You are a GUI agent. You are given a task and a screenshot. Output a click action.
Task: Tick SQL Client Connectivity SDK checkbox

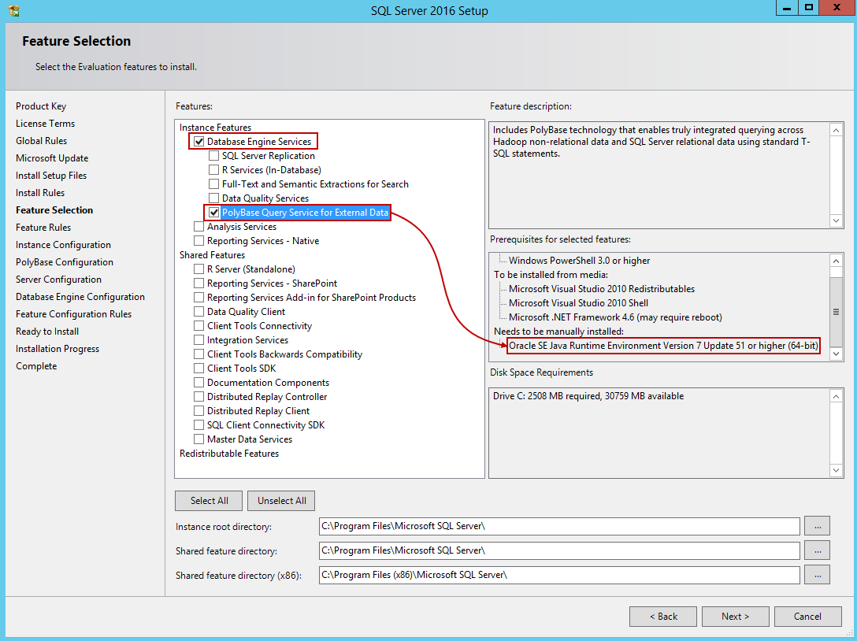pos(199,426)
